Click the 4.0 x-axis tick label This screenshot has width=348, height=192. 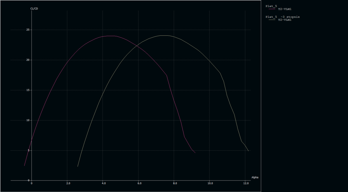[x=104, y=184]
